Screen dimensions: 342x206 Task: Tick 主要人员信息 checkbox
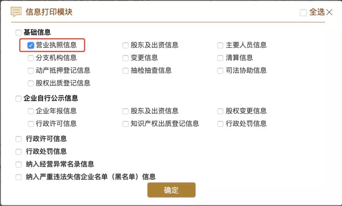[x=220, y=45]
